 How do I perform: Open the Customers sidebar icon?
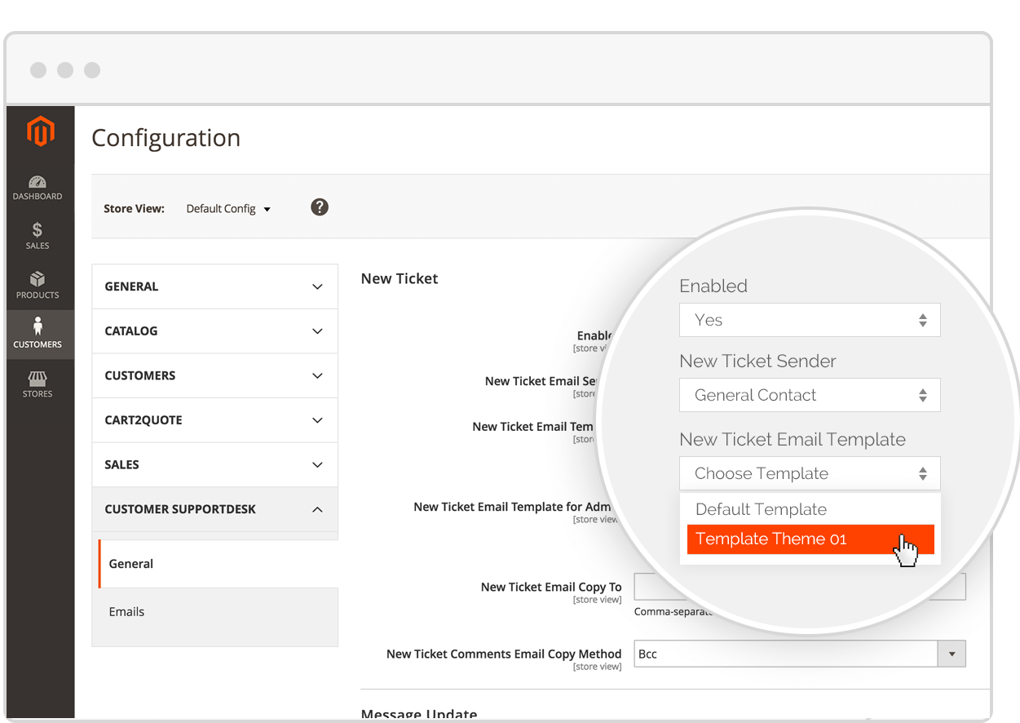(38, 335)
